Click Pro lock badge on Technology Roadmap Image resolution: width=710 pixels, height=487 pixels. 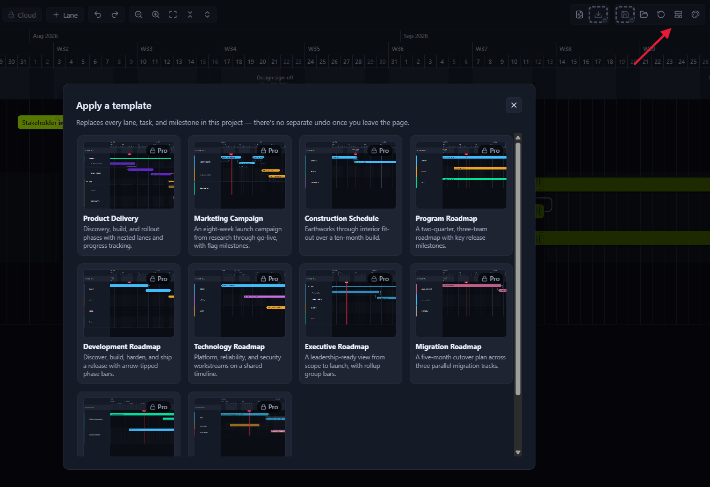pyautogui.click(x=270, y=279)
